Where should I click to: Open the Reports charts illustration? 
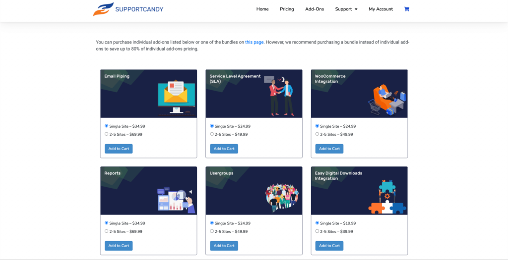pyautogui.click(x=177, y=200)
